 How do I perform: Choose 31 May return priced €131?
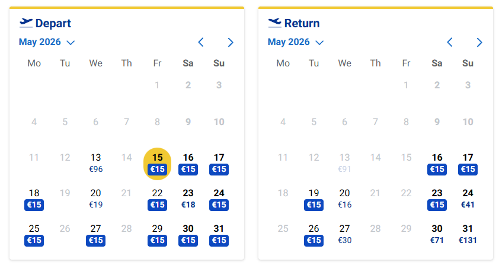pos(468,234)
